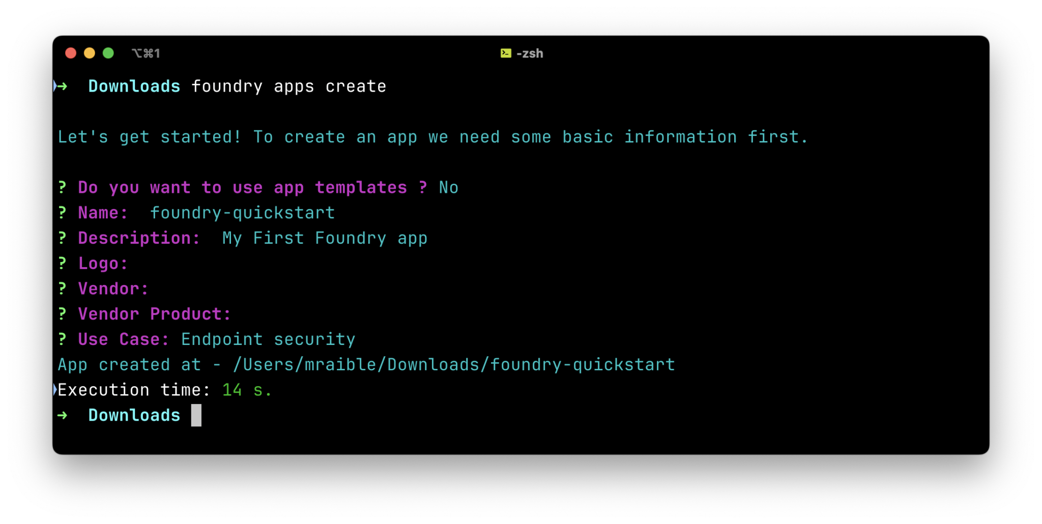
Task: Expand the Description prompt line
Action: point(138,238)
